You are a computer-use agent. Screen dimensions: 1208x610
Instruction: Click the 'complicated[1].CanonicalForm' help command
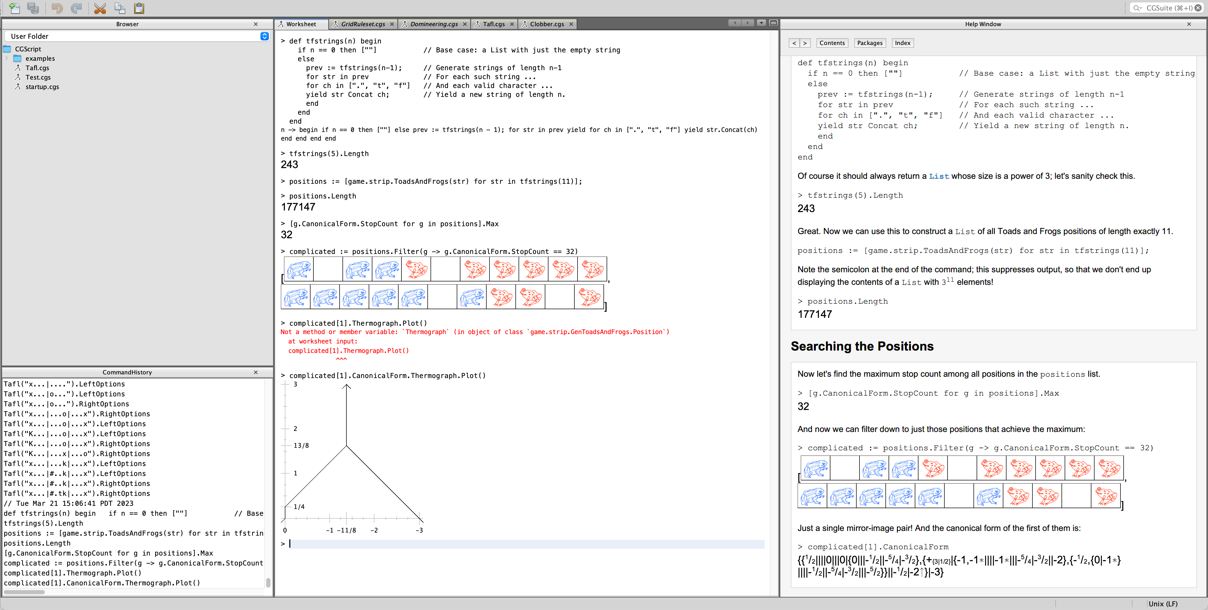click(x=878, y=547)
